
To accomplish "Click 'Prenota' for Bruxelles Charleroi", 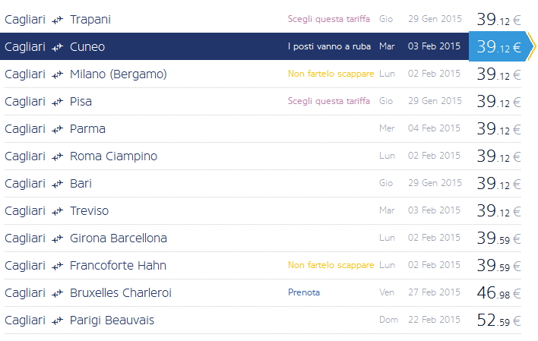I will 304,292.
